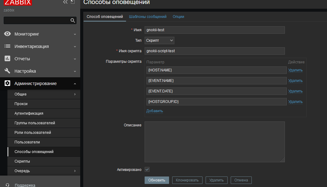Open Мониторинг section via eye icon
Image resolution: width=327 pixels, height=187 pixels.
tap(7, 34)
